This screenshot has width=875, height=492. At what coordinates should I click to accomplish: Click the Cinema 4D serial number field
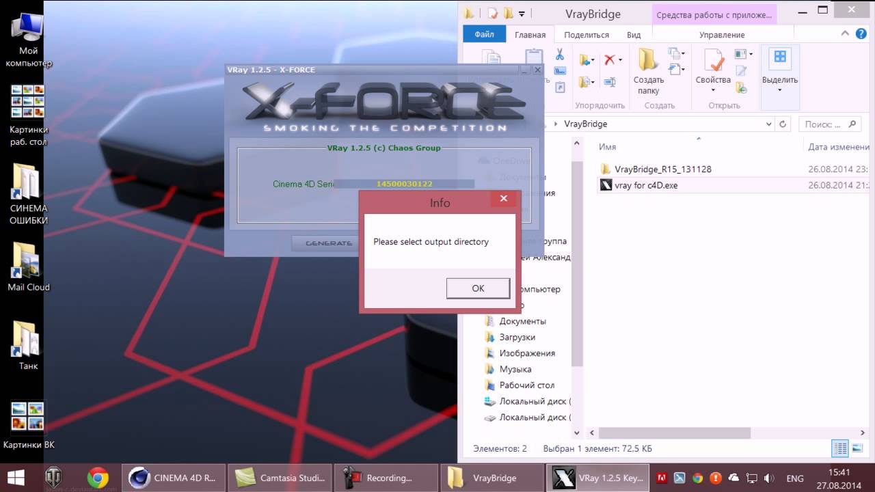tap(404, 184)
